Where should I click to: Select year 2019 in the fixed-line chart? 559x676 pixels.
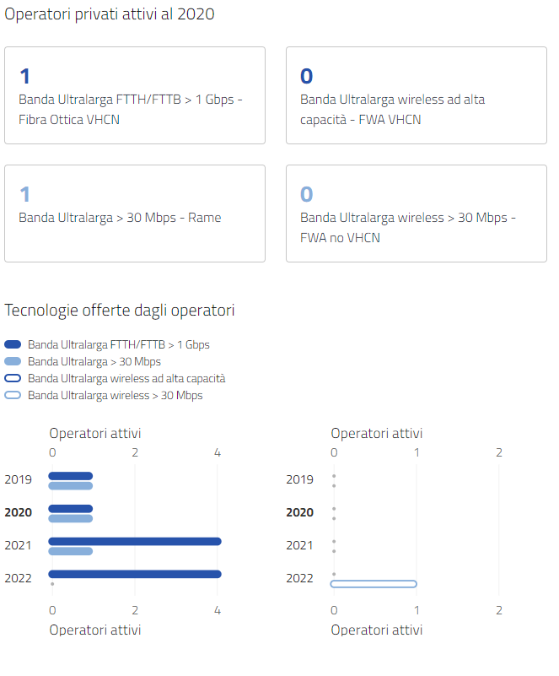pyautogui.click(x=19, y=480)
